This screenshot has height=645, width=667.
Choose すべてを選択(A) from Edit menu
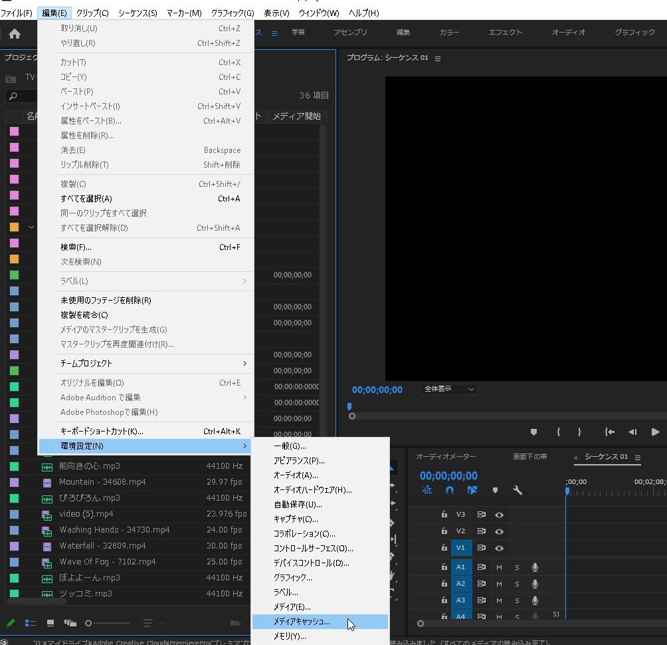point(86,199)
